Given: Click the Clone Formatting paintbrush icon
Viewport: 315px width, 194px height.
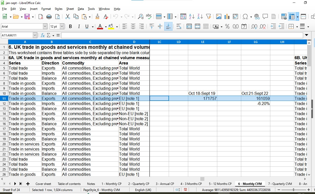Looking at the screenshot, I should 97,17.
